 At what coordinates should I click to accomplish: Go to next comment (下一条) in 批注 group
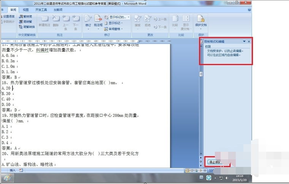pos(76,23)
